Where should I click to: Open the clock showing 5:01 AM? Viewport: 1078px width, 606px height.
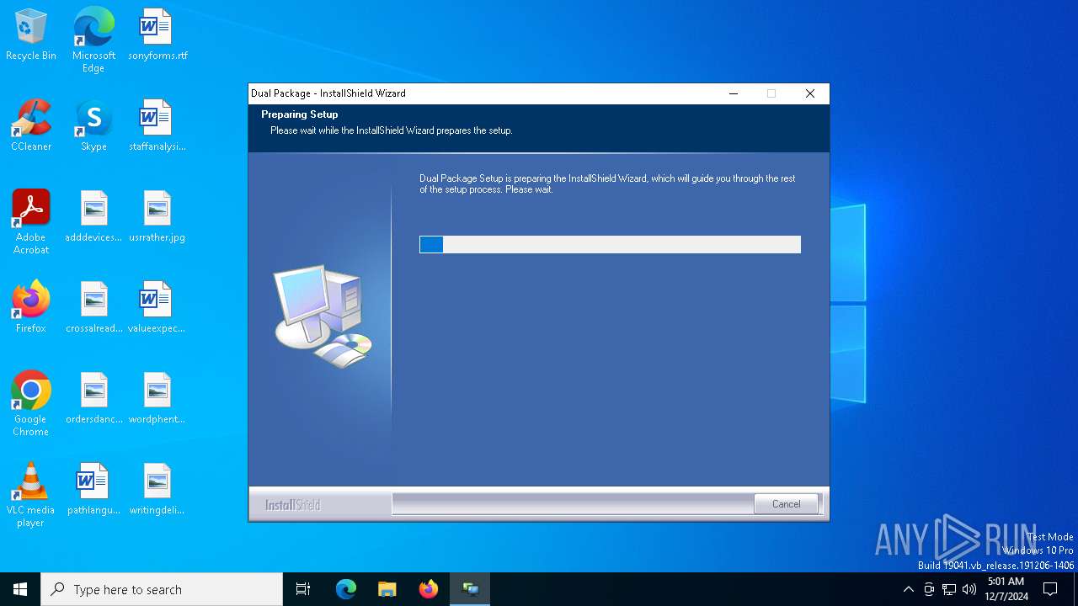pyautogui.click(x=1006, y=589)
